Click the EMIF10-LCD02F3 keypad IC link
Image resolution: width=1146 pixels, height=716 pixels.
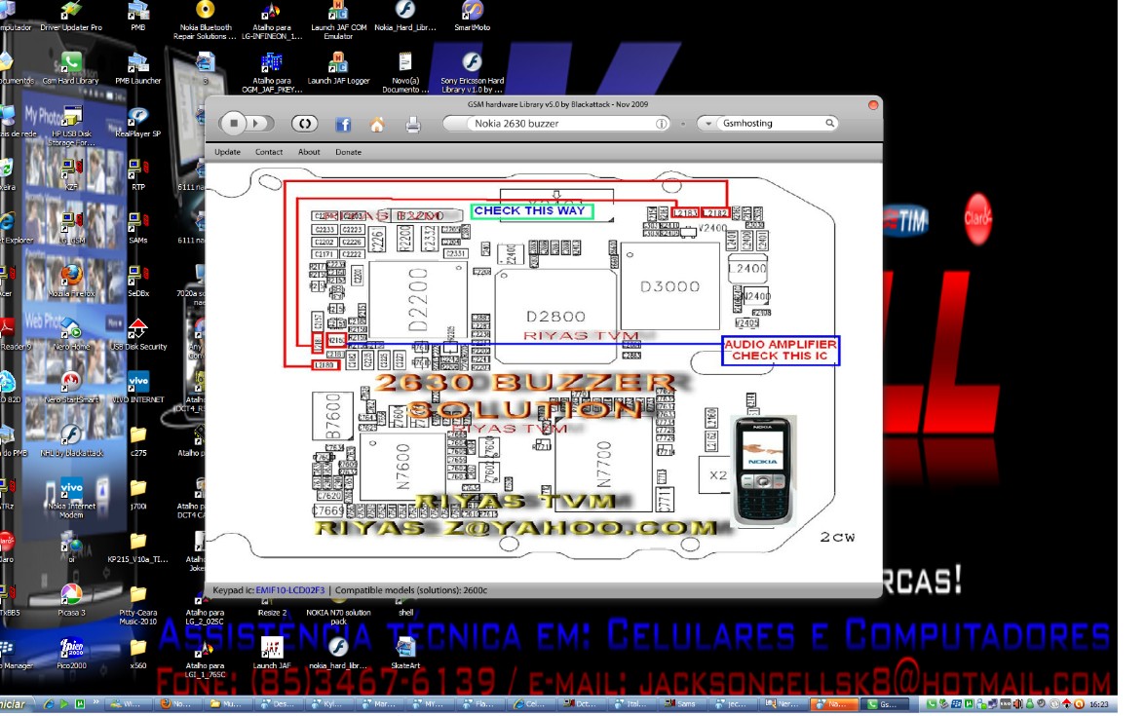point(290,590)
